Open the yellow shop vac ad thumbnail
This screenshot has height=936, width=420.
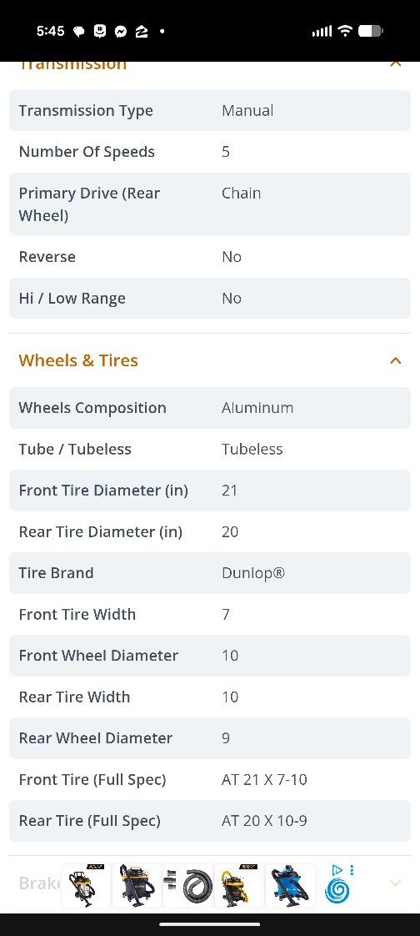(238, 886)
